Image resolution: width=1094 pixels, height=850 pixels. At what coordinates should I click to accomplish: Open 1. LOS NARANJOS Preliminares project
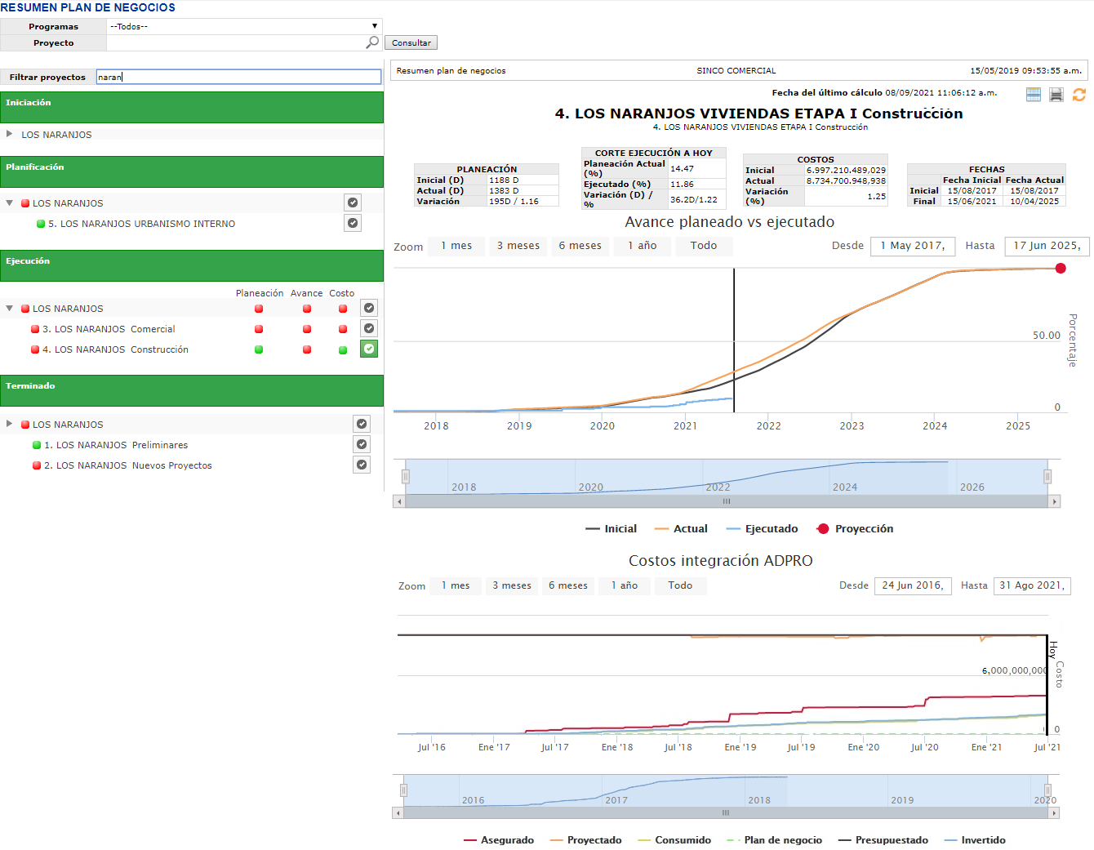(116, 445)
